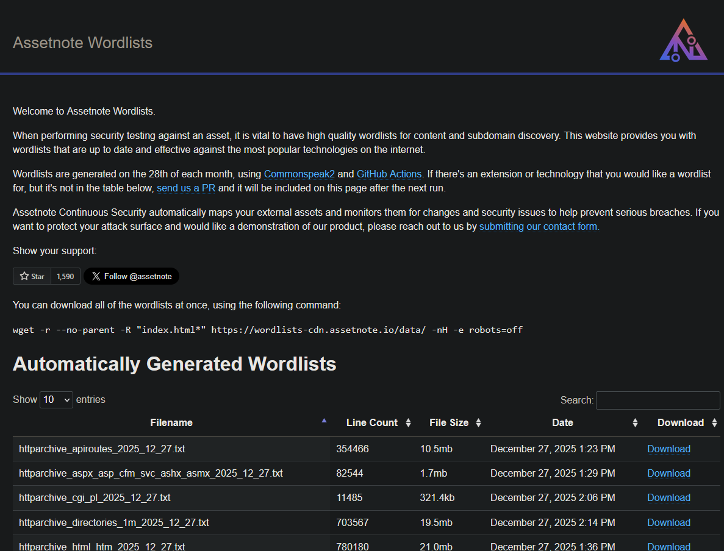Open the Commonspeak2 link
724x551 pixels.
[x=299, y=174]
